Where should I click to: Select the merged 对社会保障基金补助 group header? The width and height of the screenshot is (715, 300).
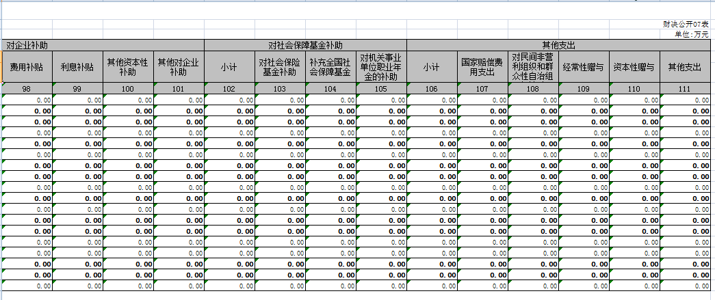pyautogui.click(x=305, y=45)
